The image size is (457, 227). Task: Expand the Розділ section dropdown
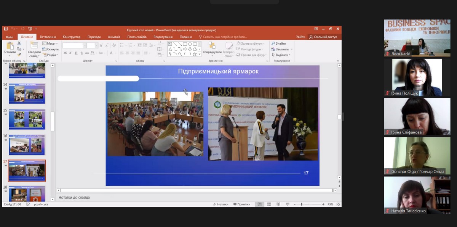(x=51, y=55)
